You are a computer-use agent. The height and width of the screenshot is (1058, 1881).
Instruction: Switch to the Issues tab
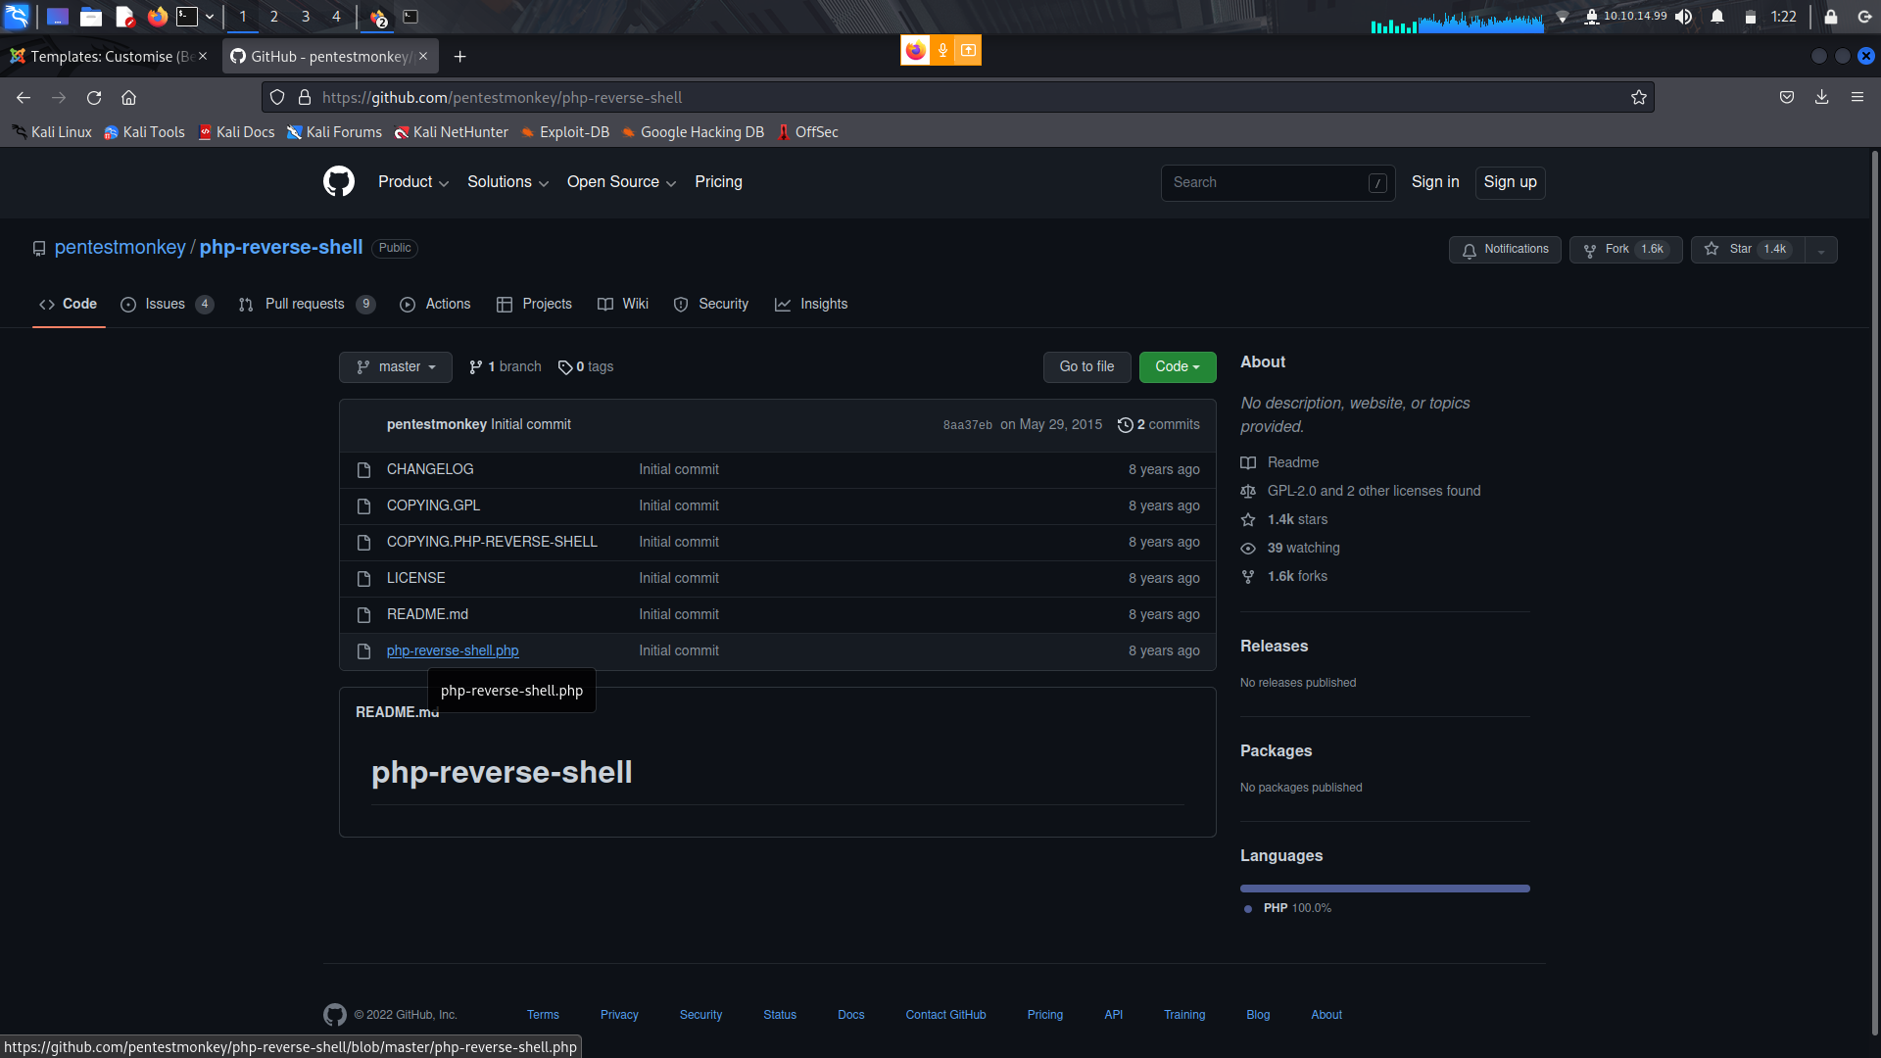165,304
